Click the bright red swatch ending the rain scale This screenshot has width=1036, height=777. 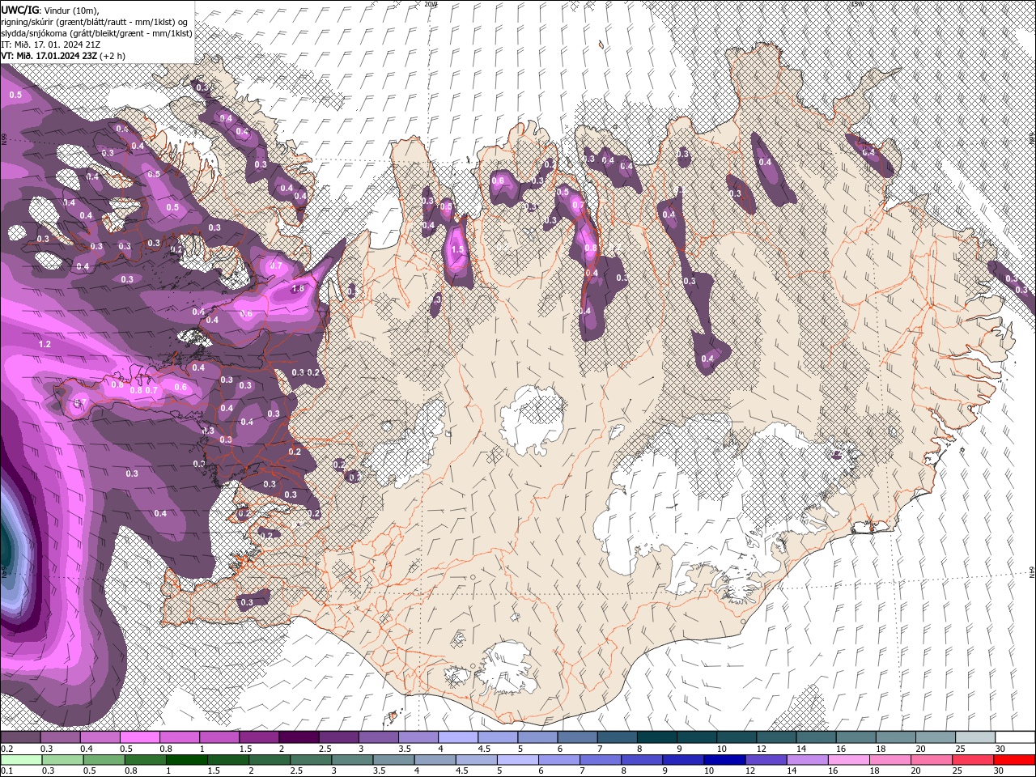pos(1015,760)
